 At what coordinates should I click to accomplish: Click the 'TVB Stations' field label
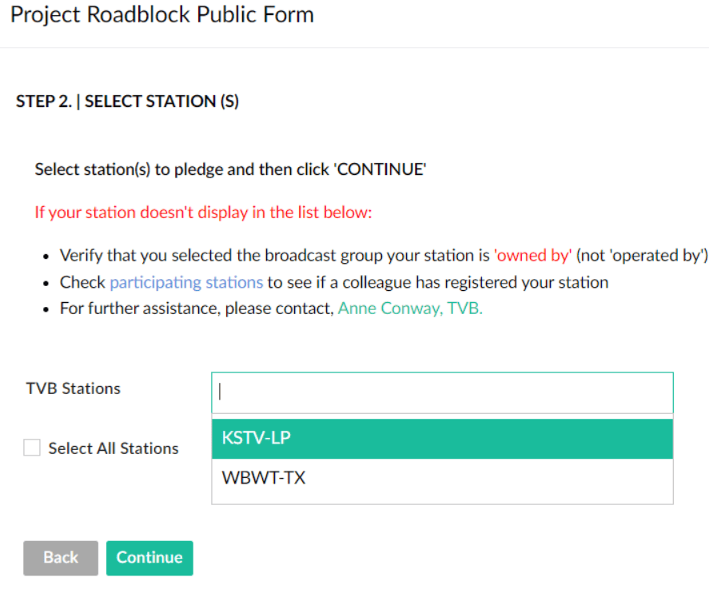pyautogui.click(x=74, y=388)
